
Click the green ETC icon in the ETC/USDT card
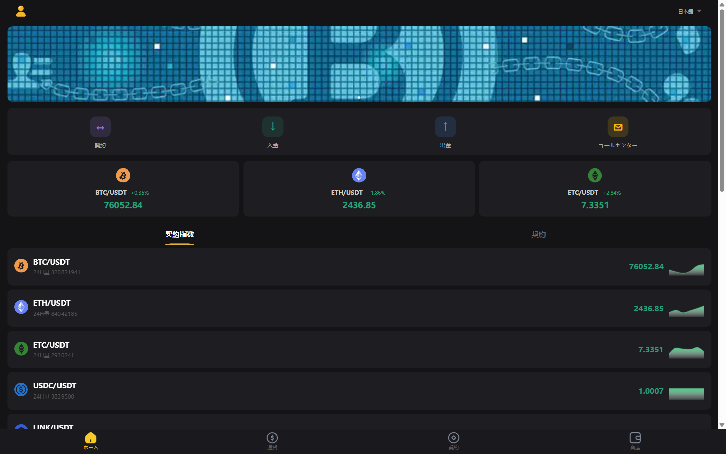[595, 175]
